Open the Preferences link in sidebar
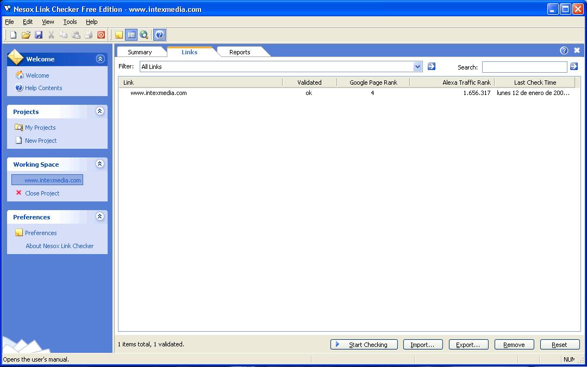The height and width of the screenshot is (367, 587). [x=41, y=233]
